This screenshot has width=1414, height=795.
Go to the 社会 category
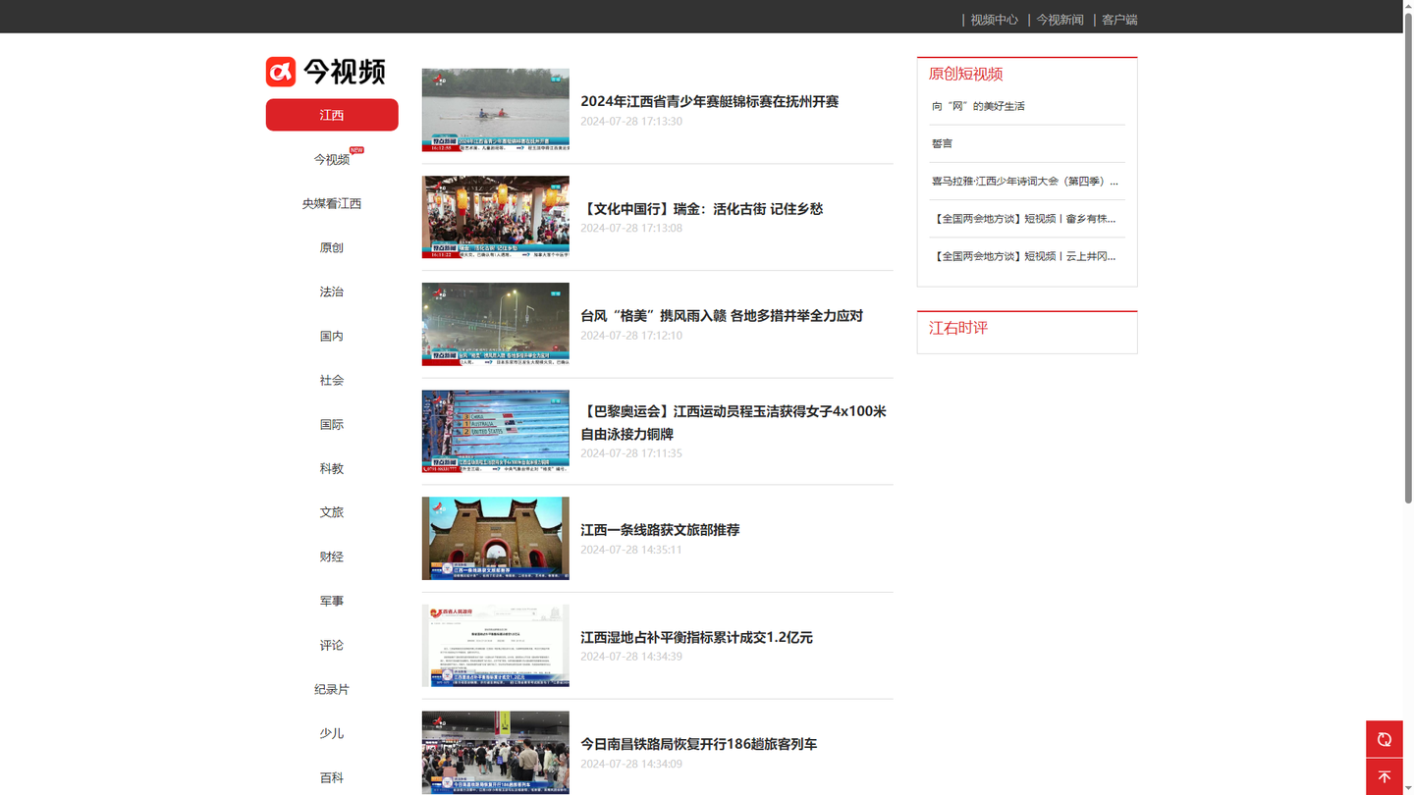pyautogui.click(x=332, y=380)
